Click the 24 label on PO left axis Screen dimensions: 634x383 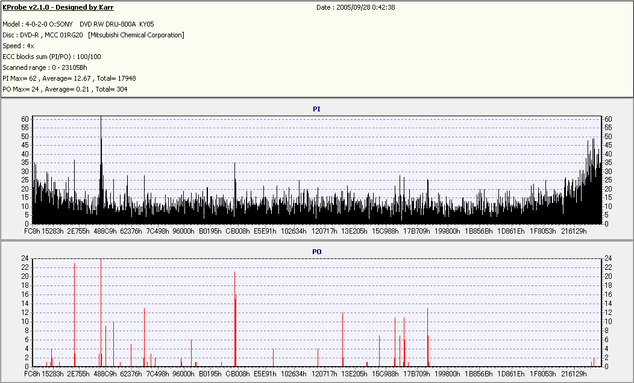tap(25, 258)
